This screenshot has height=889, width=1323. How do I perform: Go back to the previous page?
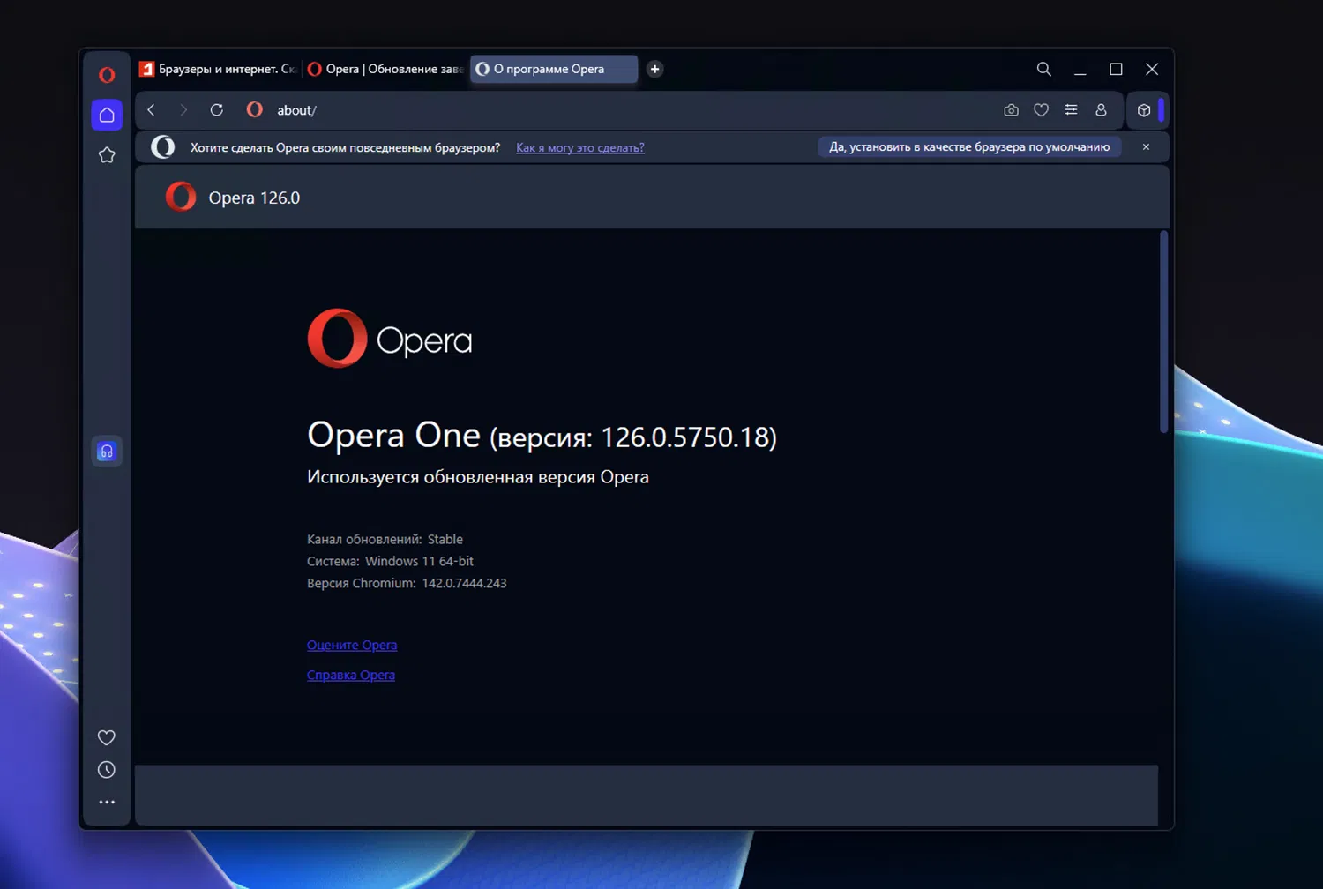click(x=152, y=110)
